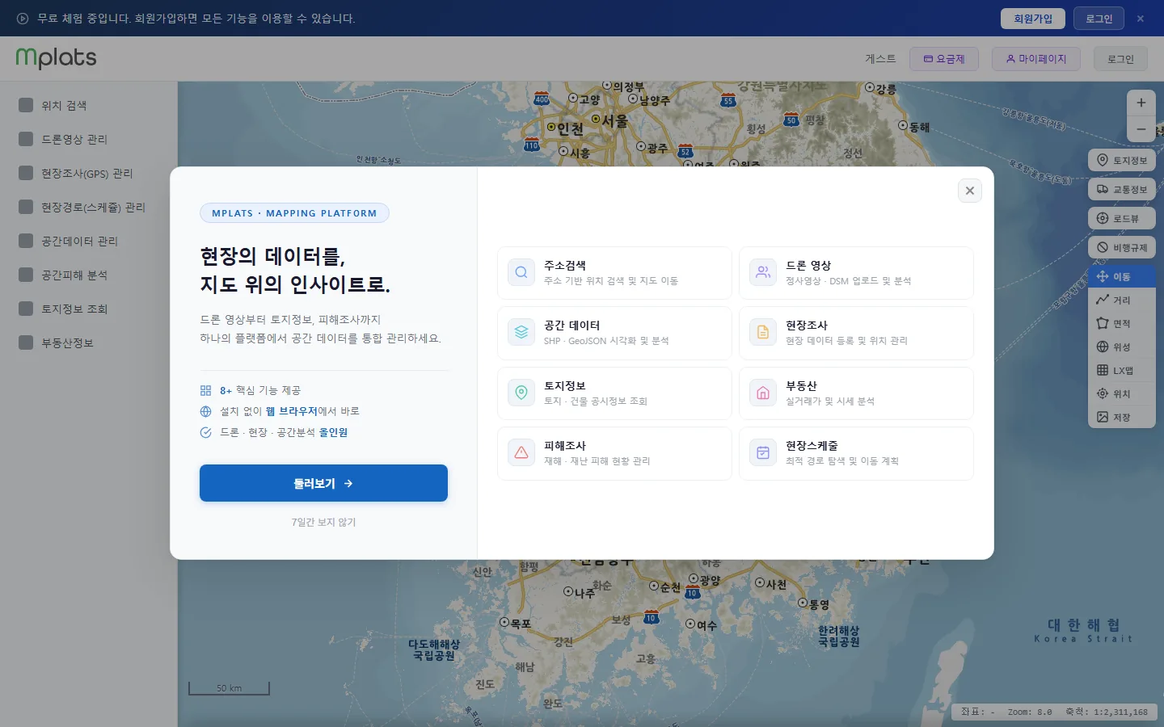Select the 이동 move tool

(x=1121, y=276)
